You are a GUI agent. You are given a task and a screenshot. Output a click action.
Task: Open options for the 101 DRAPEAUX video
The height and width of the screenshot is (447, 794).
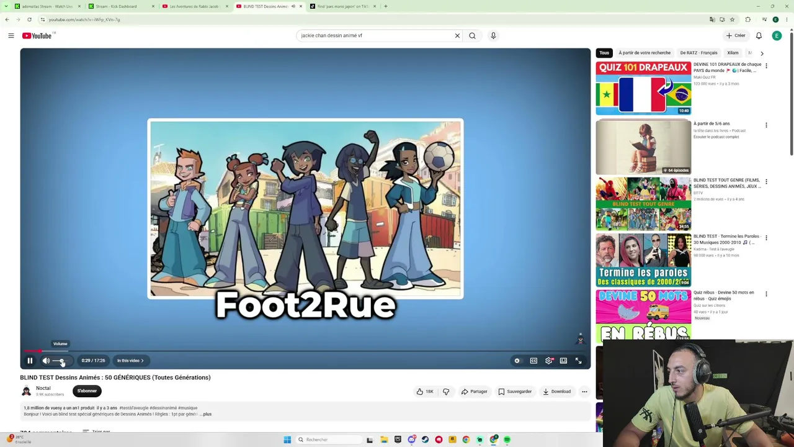coord(766,66)
